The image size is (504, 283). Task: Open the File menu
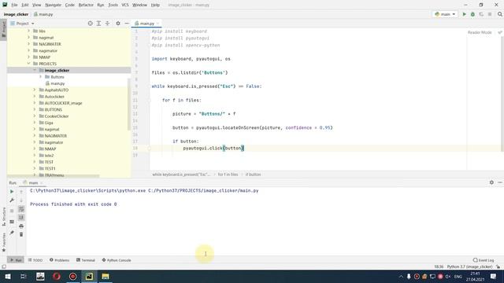[x=14, y=5]
